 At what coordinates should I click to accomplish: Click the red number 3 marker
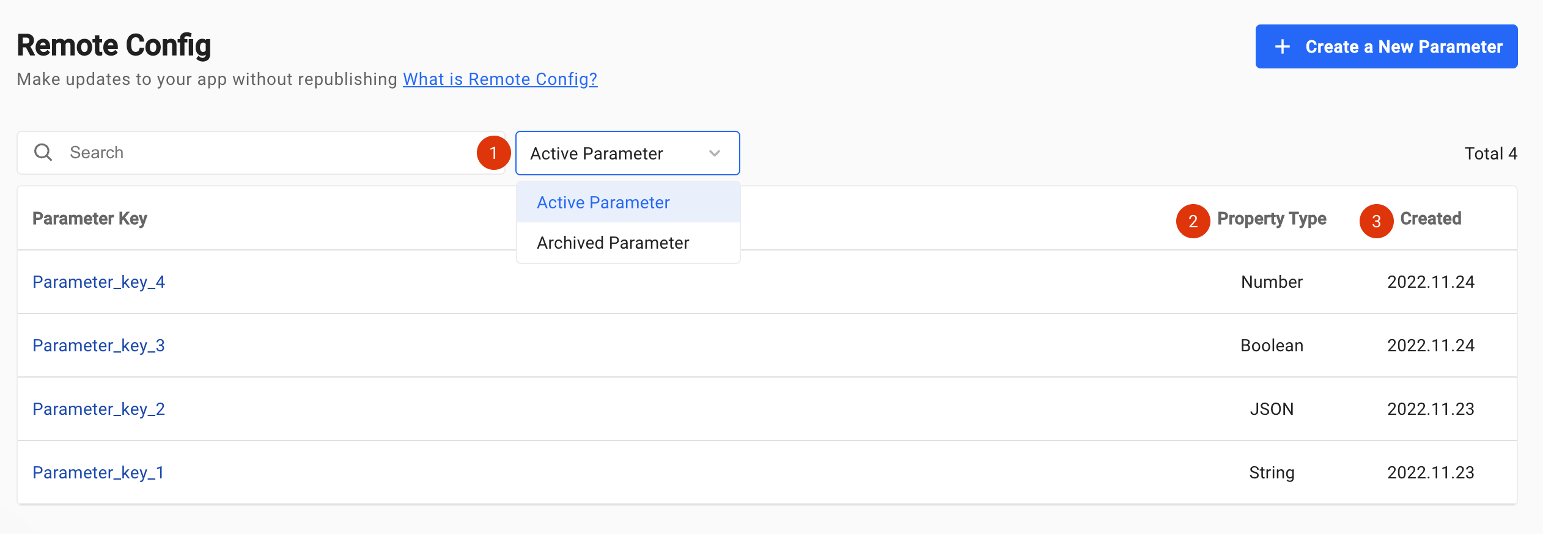pos(1376,221)
